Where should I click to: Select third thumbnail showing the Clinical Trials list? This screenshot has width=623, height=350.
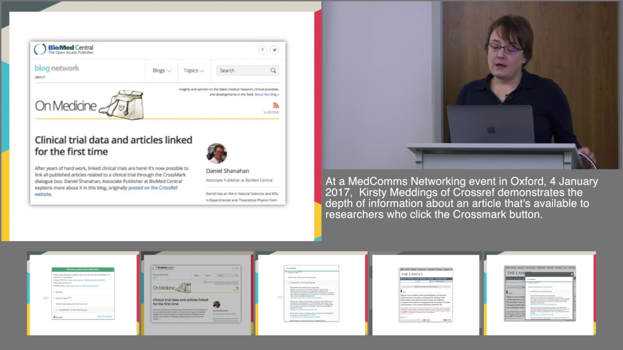pos(311,293)
